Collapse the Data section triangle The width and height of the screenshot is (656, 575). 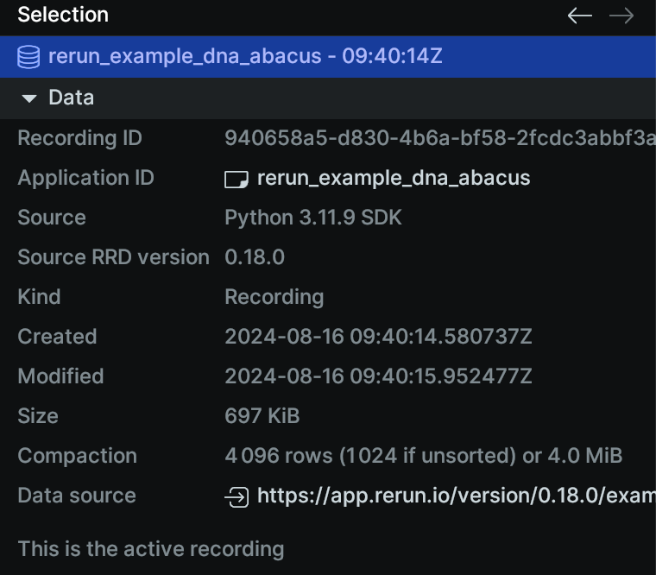click(29, 98)
